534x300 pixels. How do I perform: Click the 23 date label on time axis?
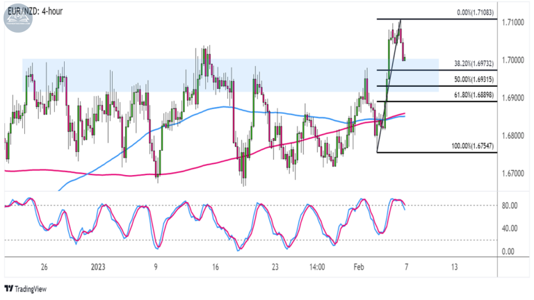275,267
